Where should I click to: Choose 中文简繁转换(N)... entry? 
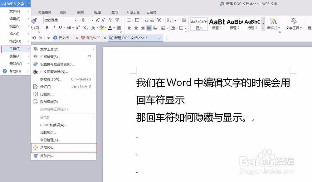click(x=64, y=72)
